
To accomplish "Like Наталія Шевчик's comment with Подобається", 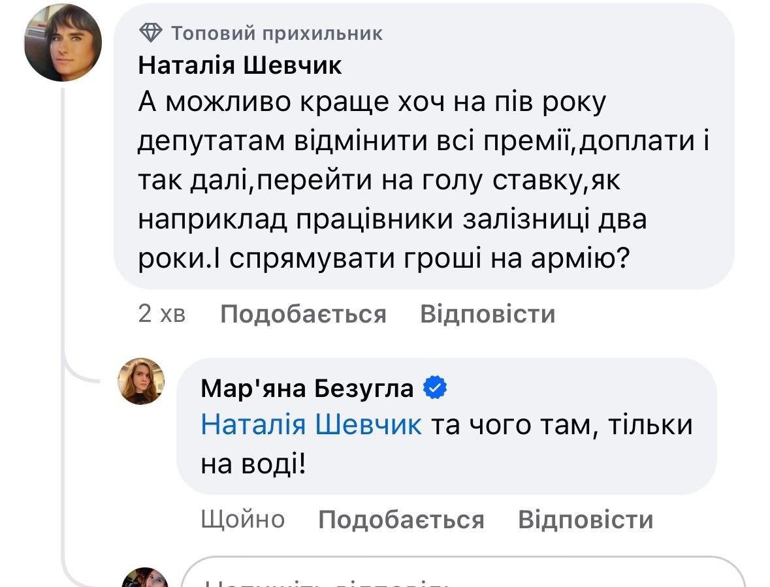I will click(x=303, y=314).
